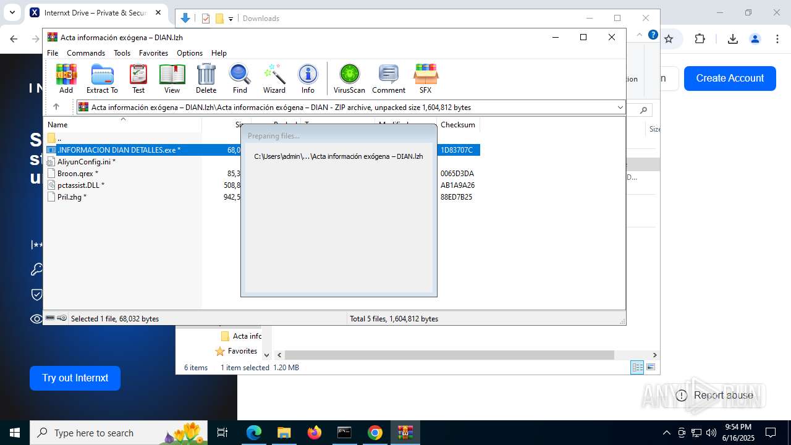Open Chrome profile avatar icon
This screenshot has height=445, width=791.
click(755, 39)
